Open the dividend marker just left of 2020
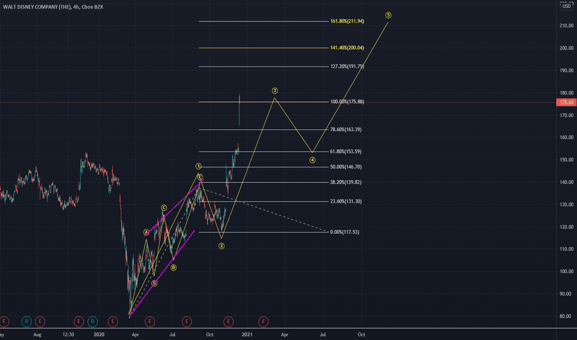This screenshot has width=577, height=340. tap(92, 322)
